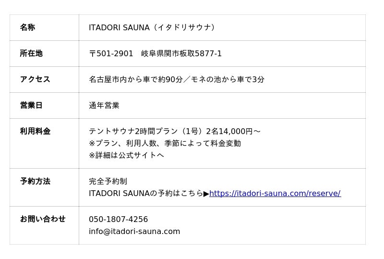Open the itadori-sauna.com reserve link
Screen dimensions: 384x259
pyautogui.click(x=275, y=193)
